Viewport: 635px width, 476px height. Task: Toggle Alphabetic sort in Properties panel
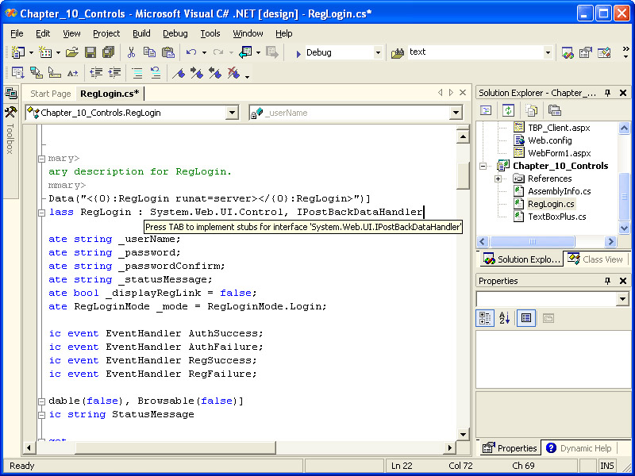(505, 318)
